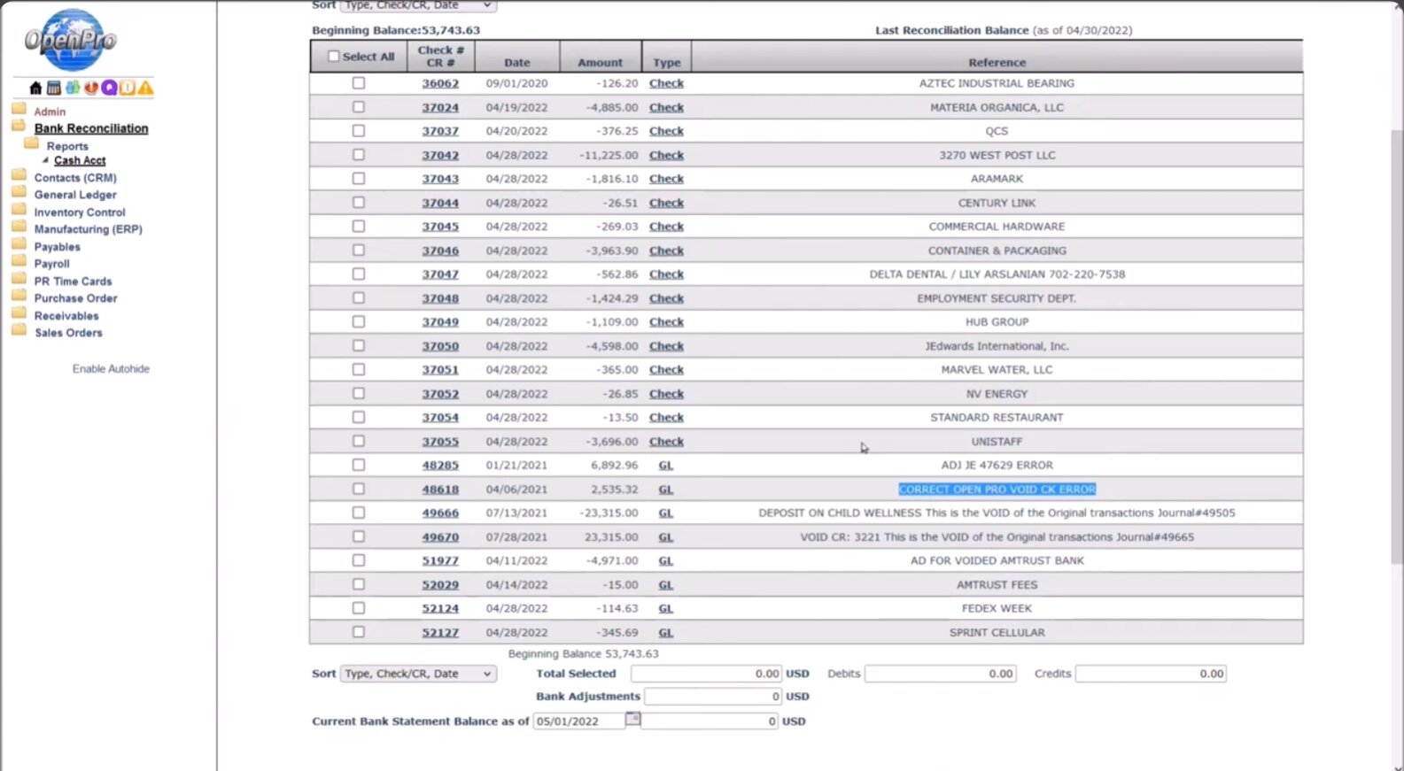The width and height of the screenshot is (1404, 771).
Task: Open Bank Reconciliation in the sidebar
Action: point(91,128)
